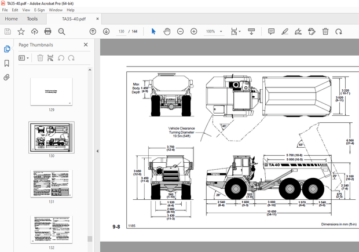Screen dimensions: 359x252
Task: Open the Attachments paperclip panel
Action: coord(6,78)
